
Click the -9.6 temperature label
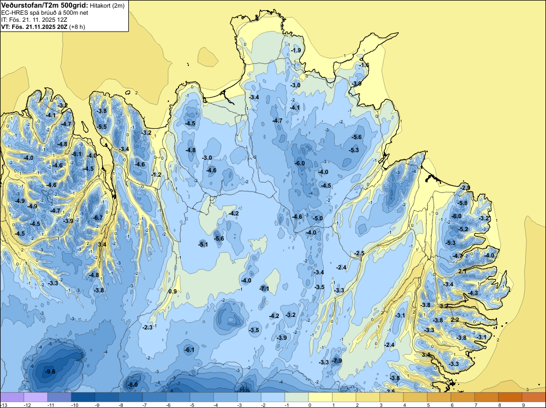pyautogui.click(x=50, y=372)
